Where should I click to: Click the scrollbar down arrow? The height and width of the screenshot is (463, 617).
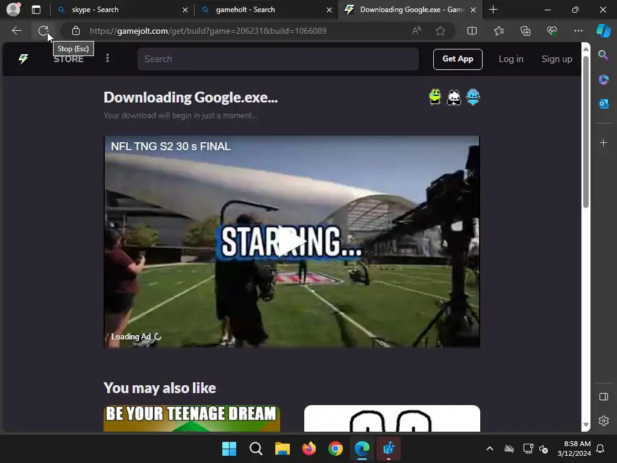[586, 424]
